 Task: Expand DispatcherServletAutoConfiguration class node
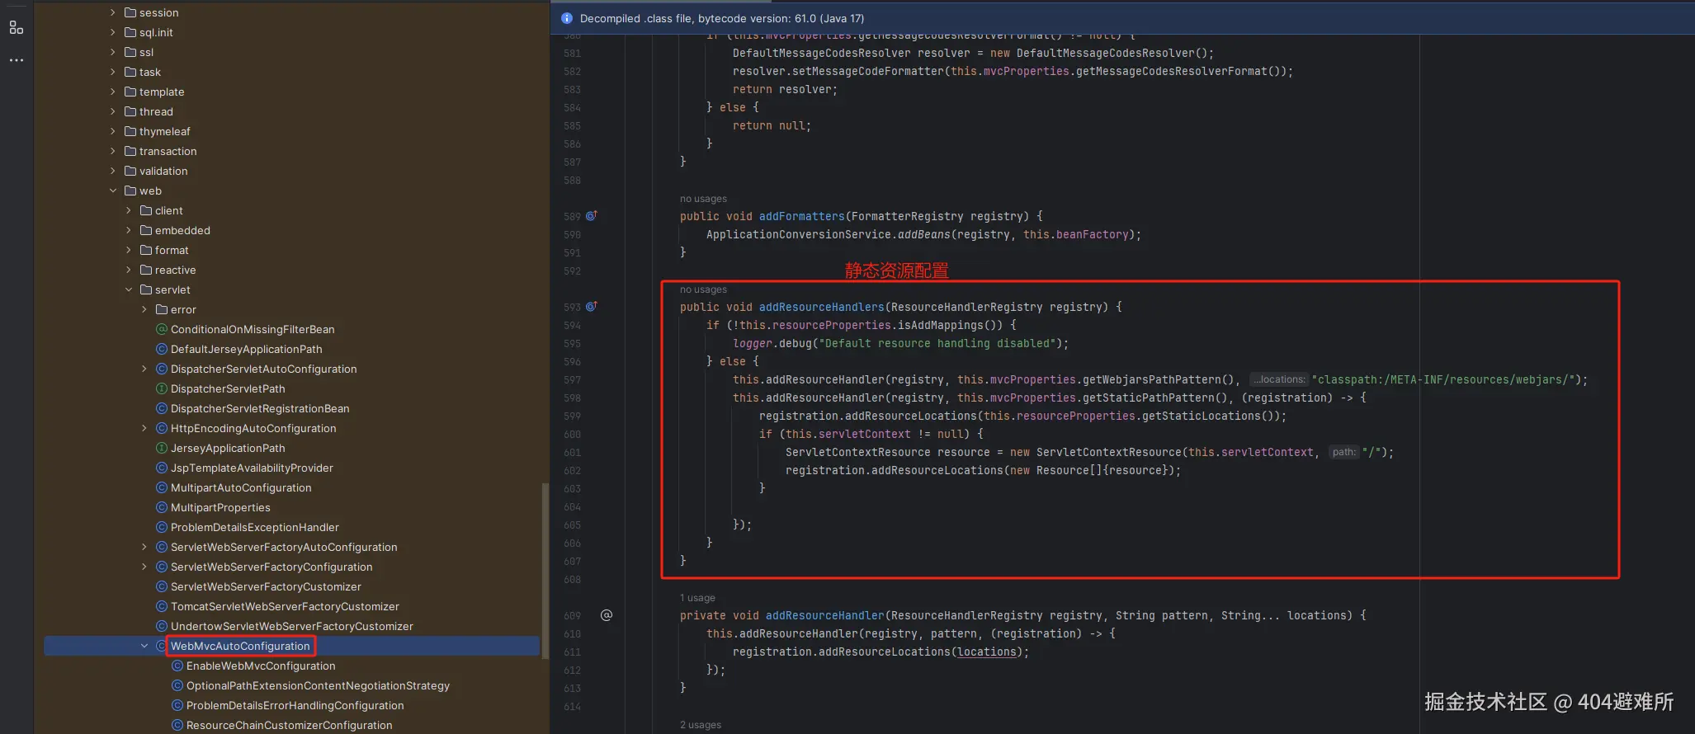144,369
